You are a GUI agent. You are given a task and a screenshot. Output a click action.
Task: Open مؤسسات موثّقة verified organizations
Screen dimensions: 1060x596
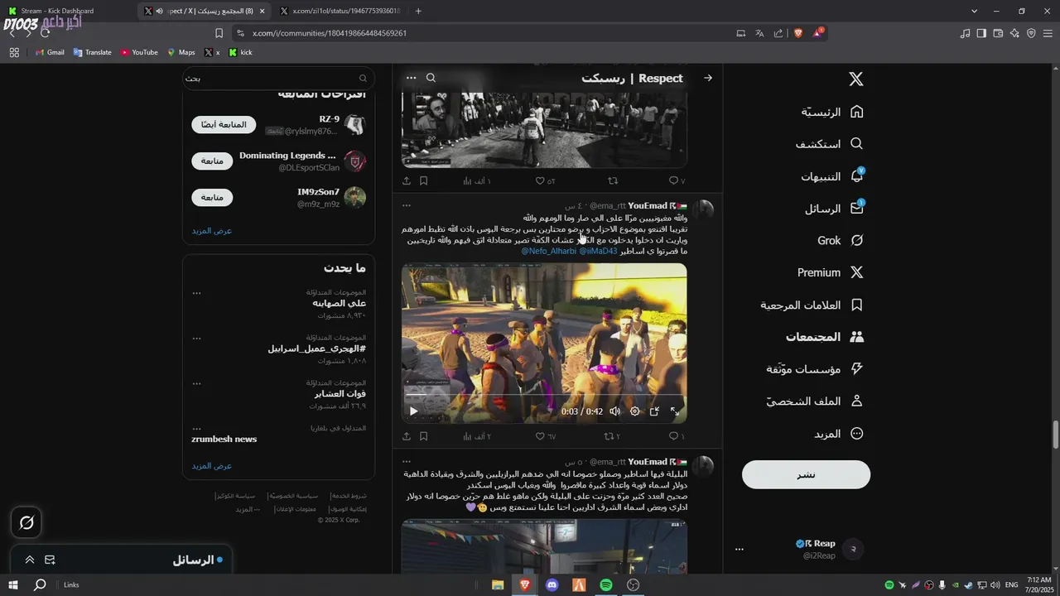coord(814,369)
